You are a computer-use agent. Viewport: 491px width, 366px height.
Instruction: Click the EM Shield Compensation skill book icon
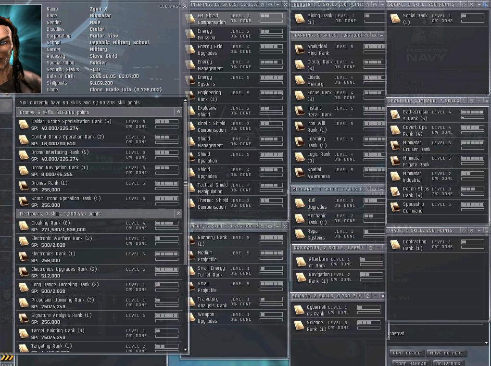(190, 18)
